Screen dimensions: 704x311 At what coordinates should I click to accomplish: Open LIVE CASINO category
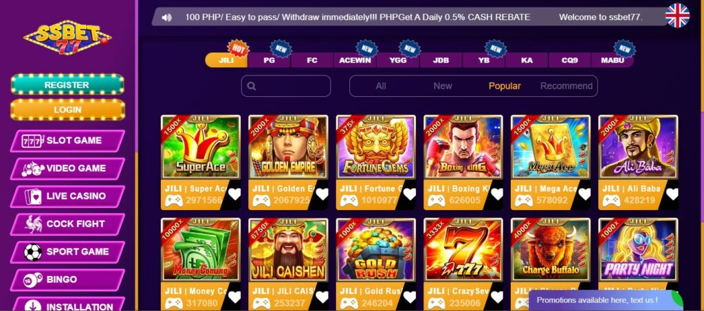(x=67, y=196)
